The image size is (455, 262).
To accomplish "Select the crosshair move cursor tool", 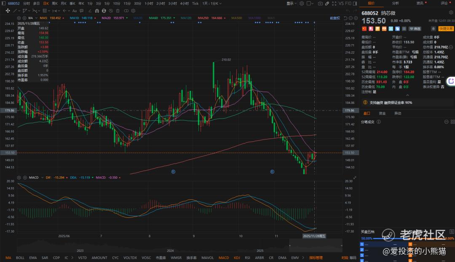I will pos(8,11).
